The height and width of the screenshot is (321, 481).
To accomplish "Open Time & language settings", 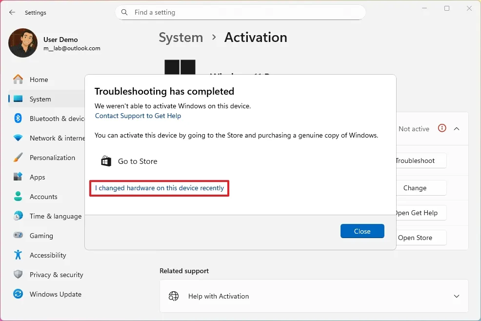I will (55, 216).
